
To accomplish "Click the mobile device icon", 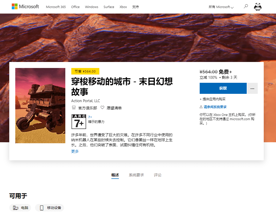I will point(42,208).
